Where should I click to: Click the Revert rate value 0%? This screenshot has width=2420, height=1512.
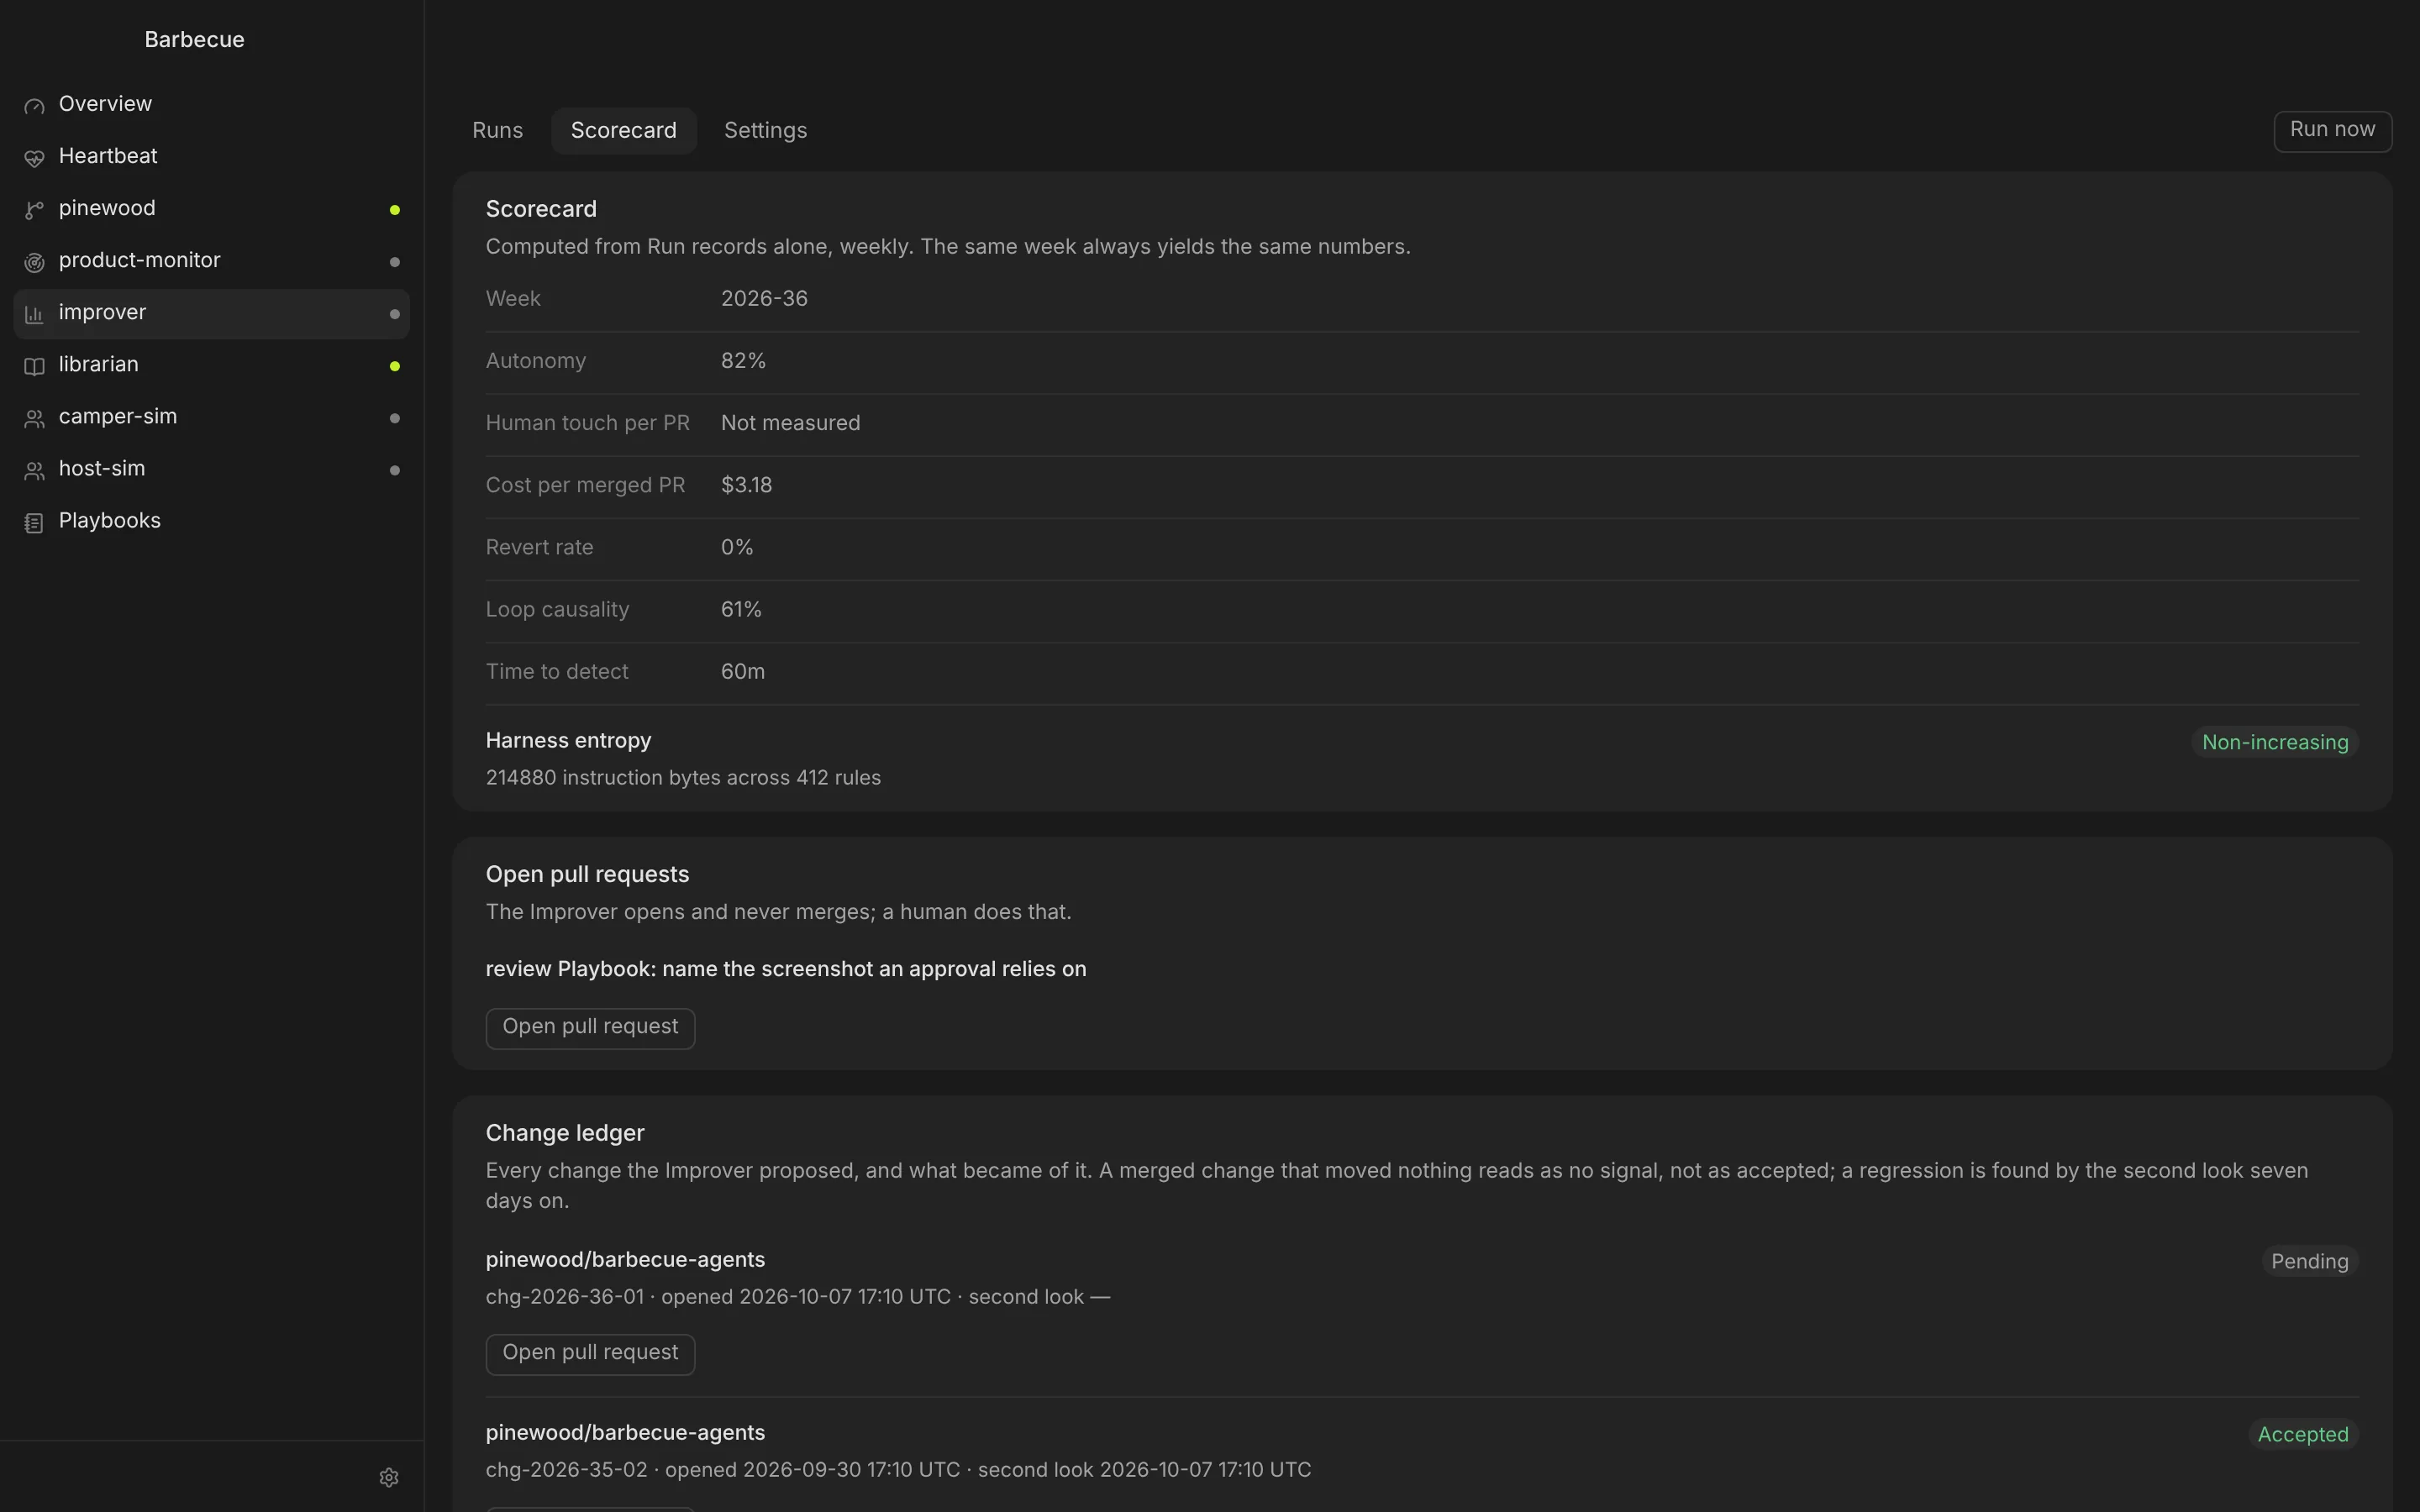click(x=737, y=547)
